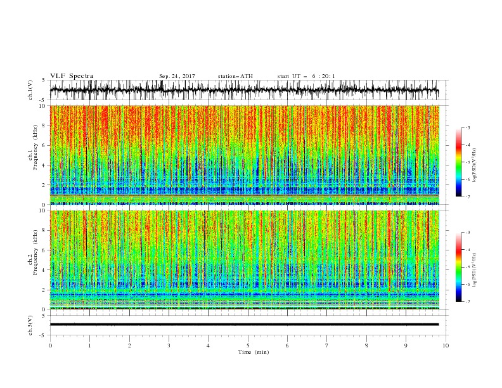Click the "-3" label on ch.1 colorbar
Viewport: 502px width, 388px height.
(467, 127)
